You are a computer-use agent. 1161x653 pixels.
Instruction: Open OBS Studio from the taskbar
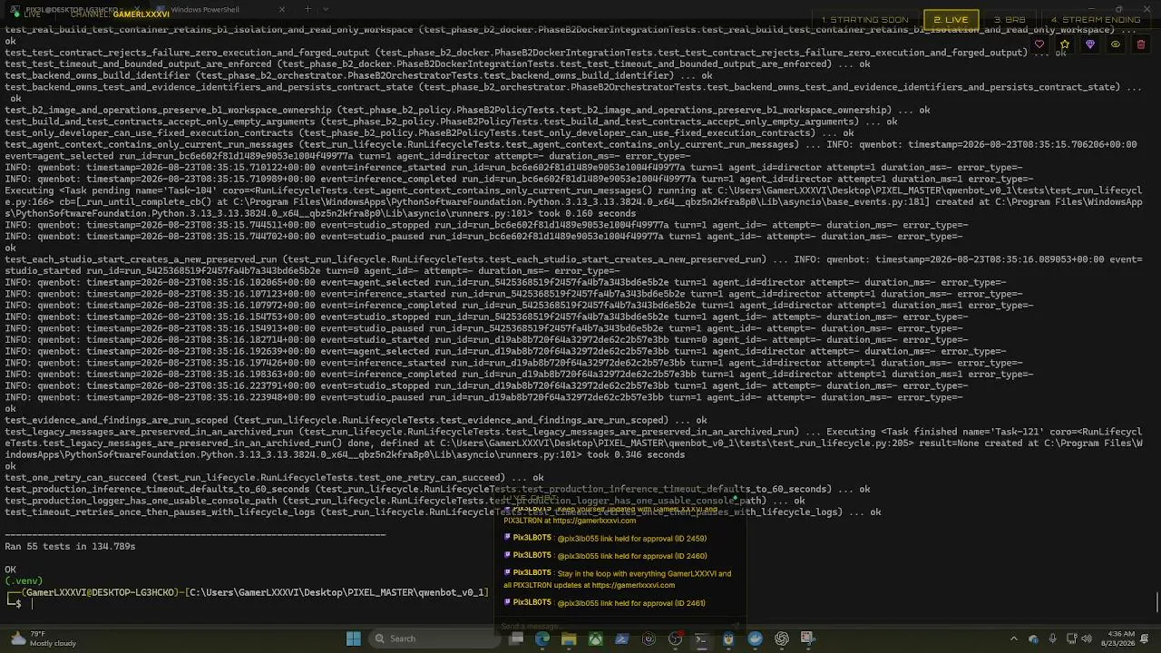pyautogui.click(x=675, y=639)
